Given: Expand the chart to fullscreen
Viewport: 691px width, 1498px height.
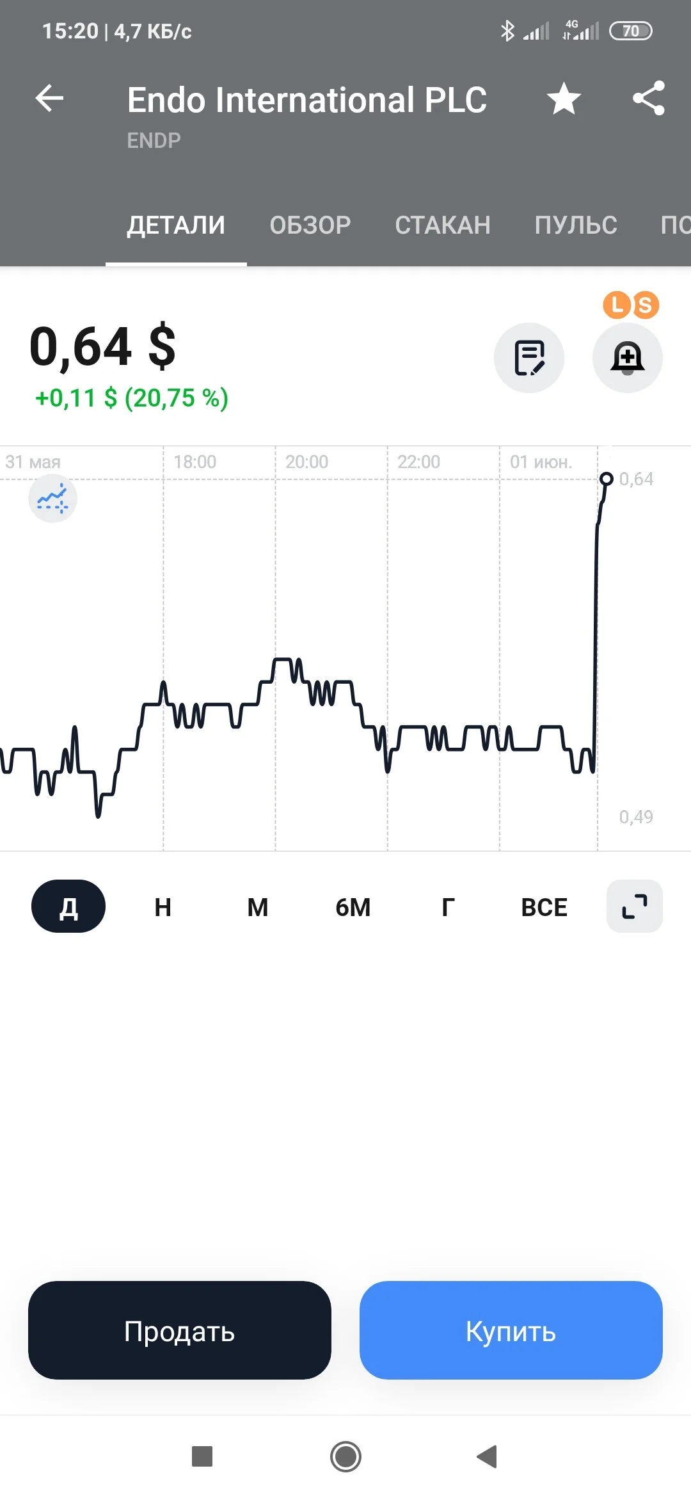Looking at the screenshot, I should pos(635,906).
